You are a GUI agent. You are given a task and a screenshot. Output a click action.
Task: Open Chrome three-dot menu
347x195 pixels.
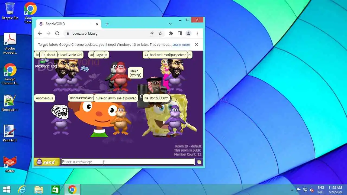(197, 33)
